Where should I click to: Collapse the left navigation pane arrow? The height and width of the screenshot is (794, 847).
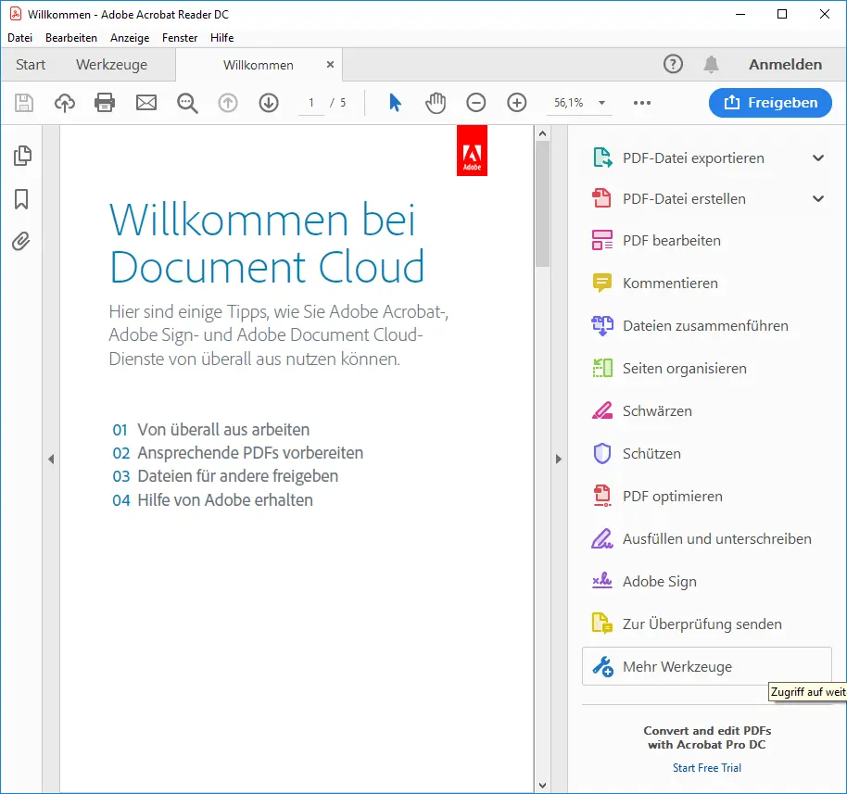[51, 460]
